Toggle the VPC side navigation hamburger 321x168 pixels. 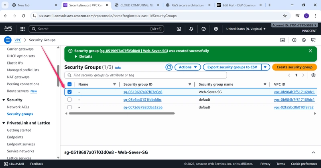point(8,40)
